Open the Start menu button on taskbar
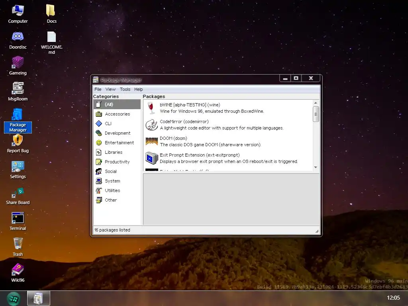The image size is (408, 306). (x=13, y=298)
